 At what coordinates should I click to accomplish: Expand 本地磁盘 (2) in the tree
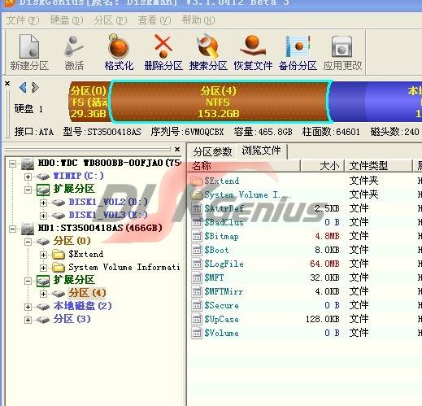28,307
